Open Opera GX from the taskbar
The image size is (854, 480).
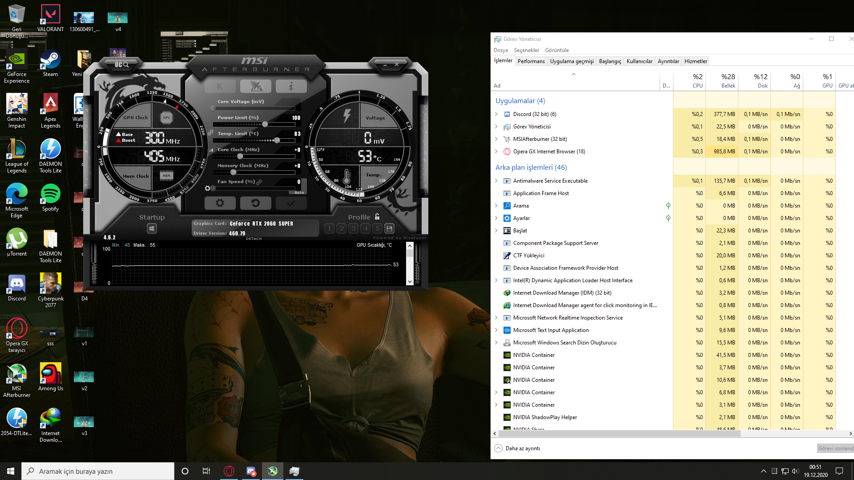click(x=229, y=471)
